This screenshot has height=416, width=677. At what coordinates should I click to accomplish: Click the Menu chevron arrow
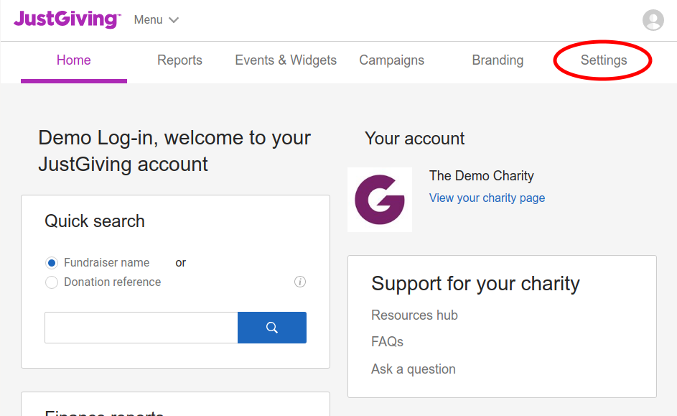[x=174, y=20]
